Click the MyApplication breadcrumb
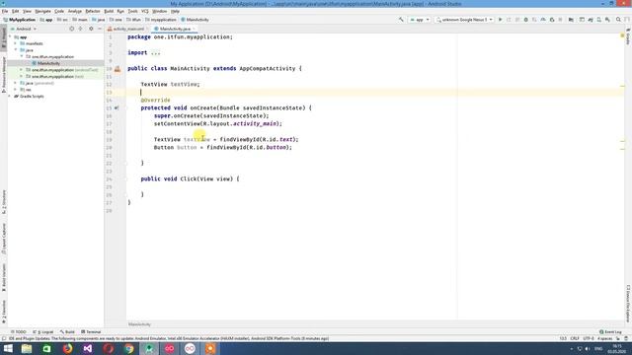 click(20, 20)
